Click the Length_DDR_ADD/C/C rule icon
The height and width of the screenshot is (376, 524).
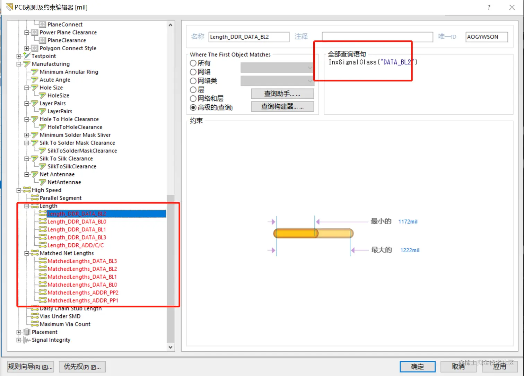click(x=43, y=245)
